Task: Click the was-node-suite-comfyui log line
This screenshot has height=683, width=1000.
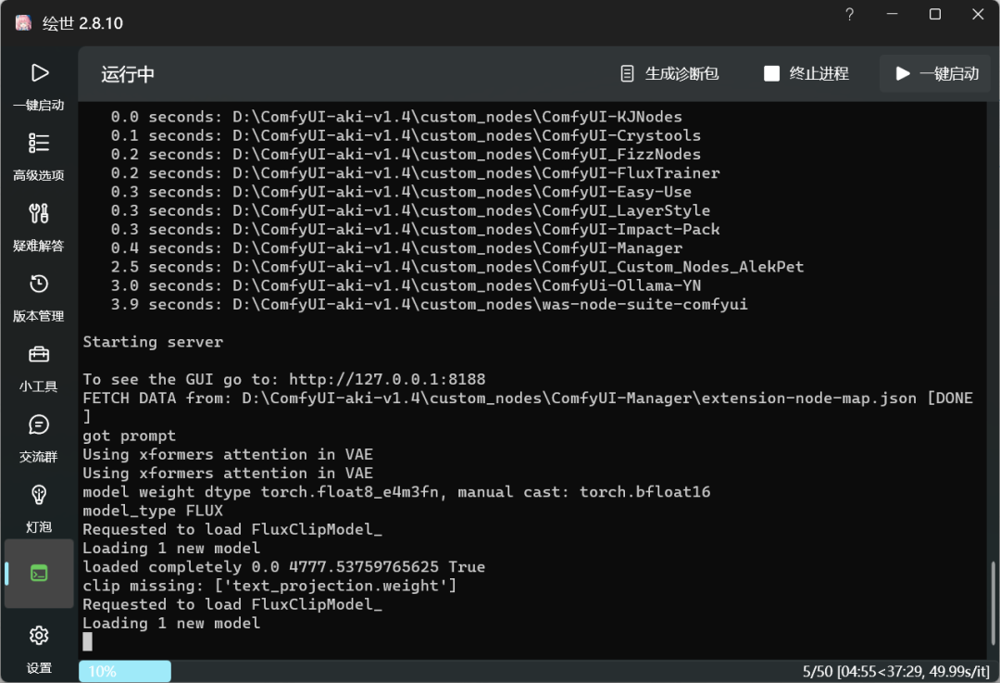Action: [430, 305]
